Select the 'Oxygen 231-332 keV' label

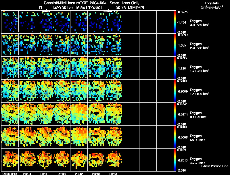point(199,46)
